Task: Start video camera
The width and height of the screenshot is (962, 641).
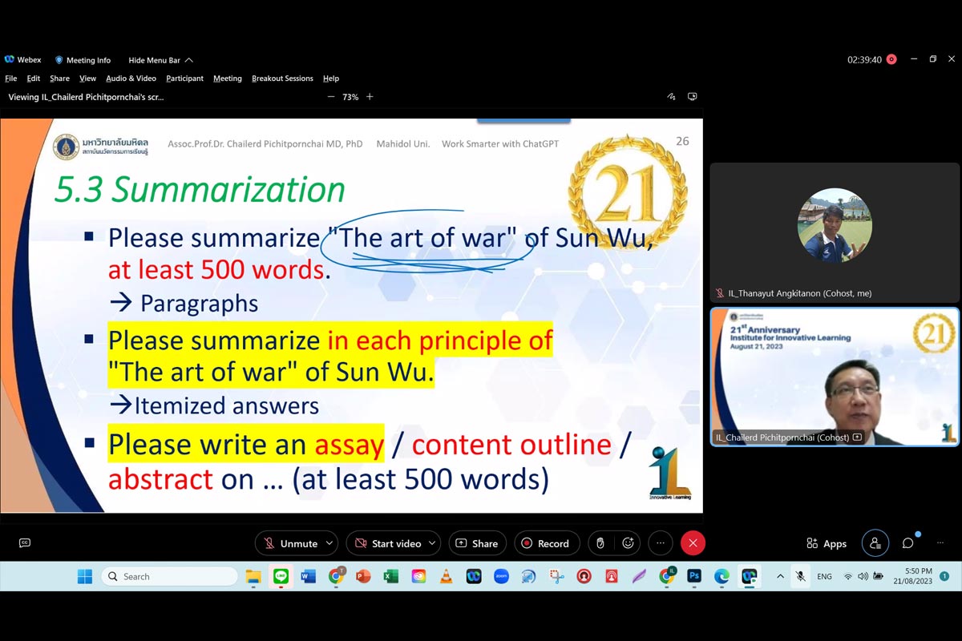Action: pos(388,543)
